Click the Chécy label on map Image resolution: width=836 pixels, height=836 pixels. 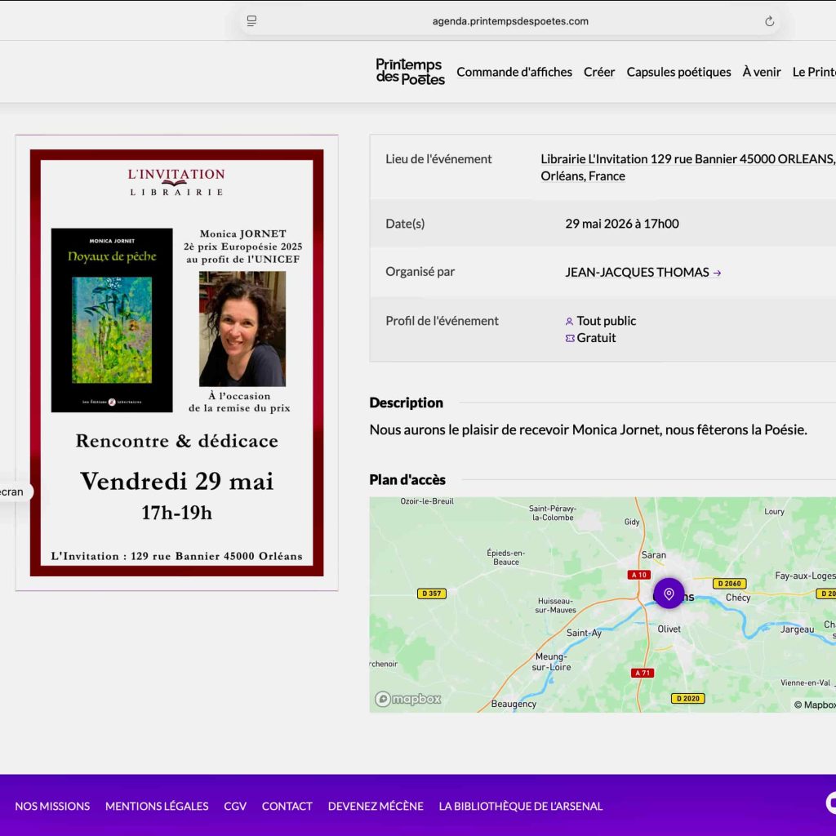pyautogui.click(x=738, y=598)
